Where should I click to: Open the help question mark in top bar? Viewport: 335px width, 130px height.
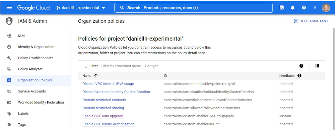[x=304, y=8]
